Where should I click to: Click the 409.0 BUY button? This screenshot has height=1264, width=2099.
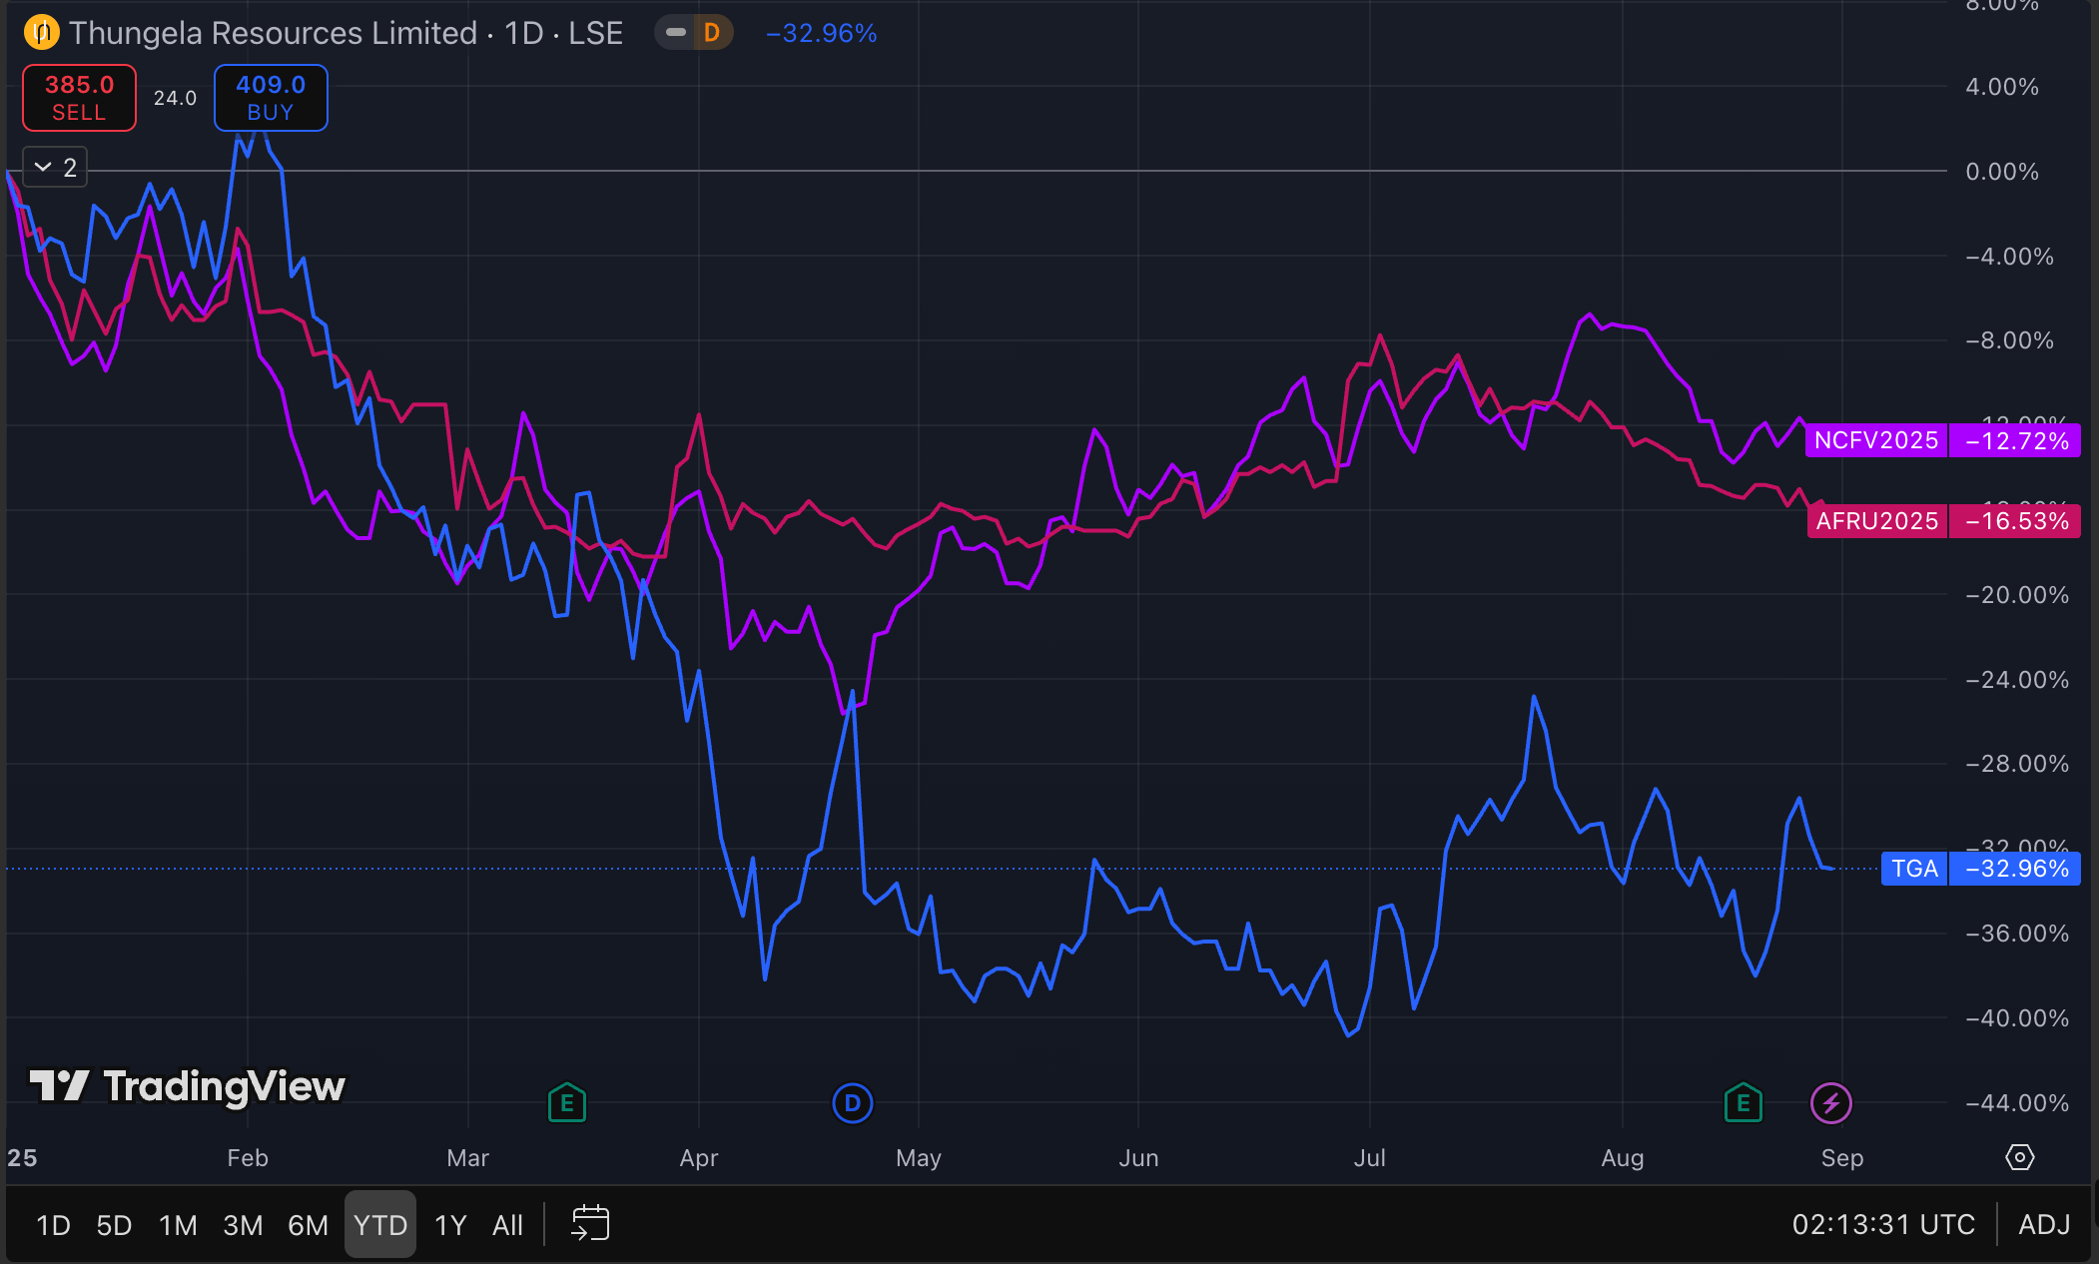271,98
